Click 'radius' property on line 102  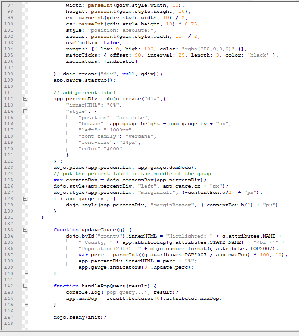[75, 37]
